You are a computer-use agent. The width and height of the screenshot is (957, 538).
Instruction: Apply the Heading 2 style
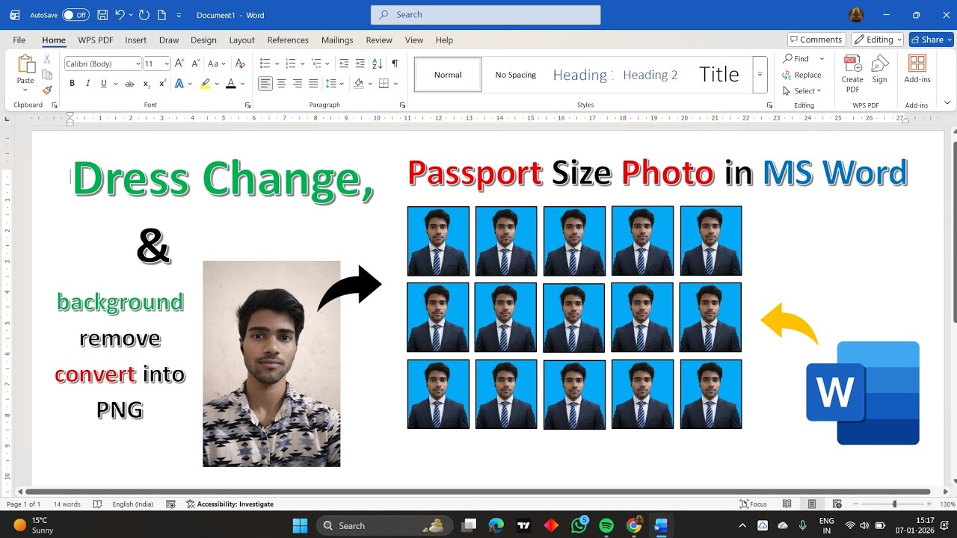(x=650, y=75)
